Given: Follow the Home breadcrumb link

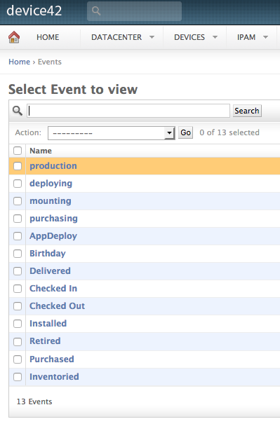Looking at the screenshot, I should pyautogui.click(x=20, y=62).
